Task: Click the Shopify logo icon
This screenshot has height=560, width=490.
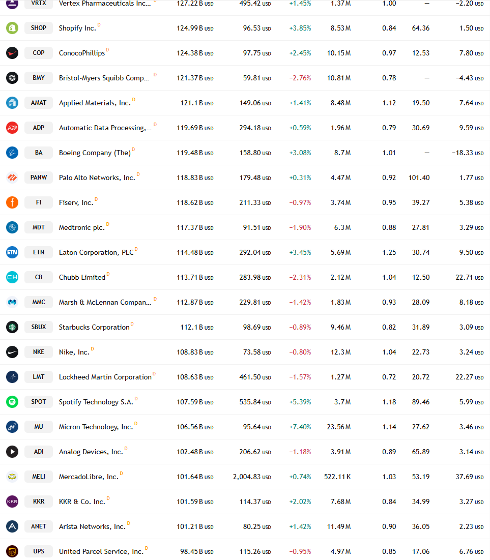Action: [x=12, y=28]
